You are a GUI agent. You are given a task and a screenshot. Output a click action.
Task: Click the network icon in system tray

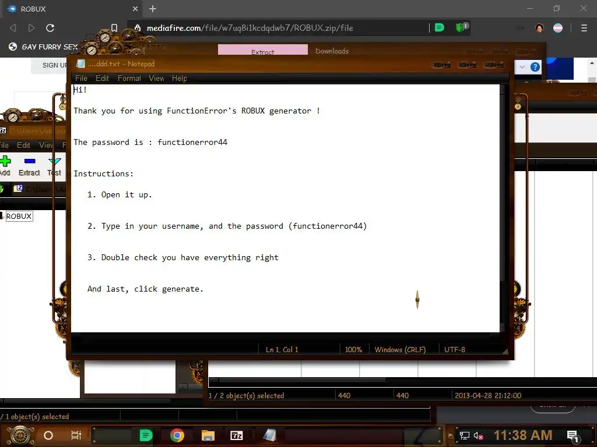click(x=465, y=435)
